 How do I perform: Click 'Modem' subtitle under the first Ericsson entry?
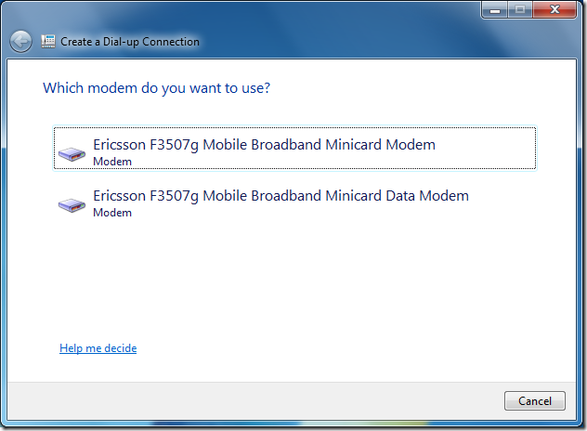[112, 162]
